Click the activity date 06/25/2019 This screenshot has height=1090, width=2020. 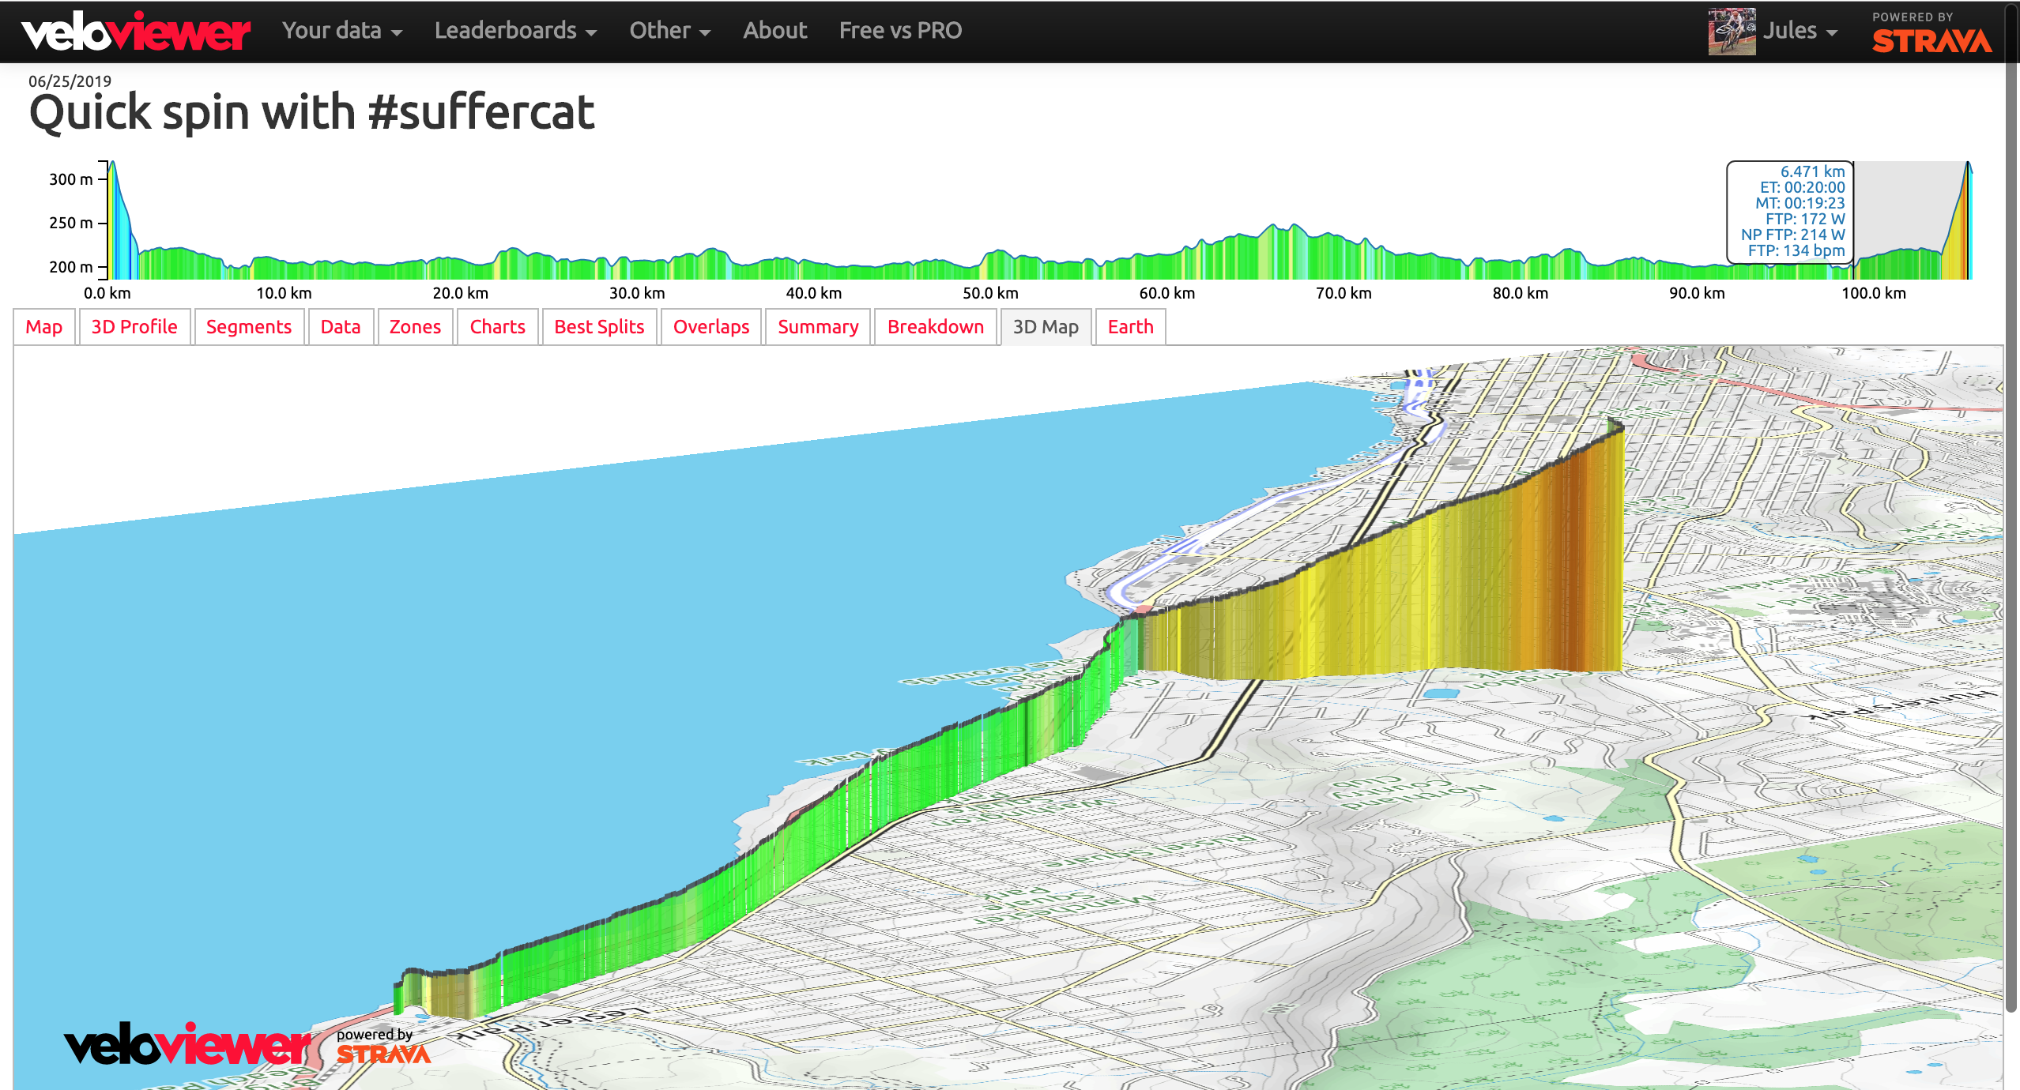[70, 81]
